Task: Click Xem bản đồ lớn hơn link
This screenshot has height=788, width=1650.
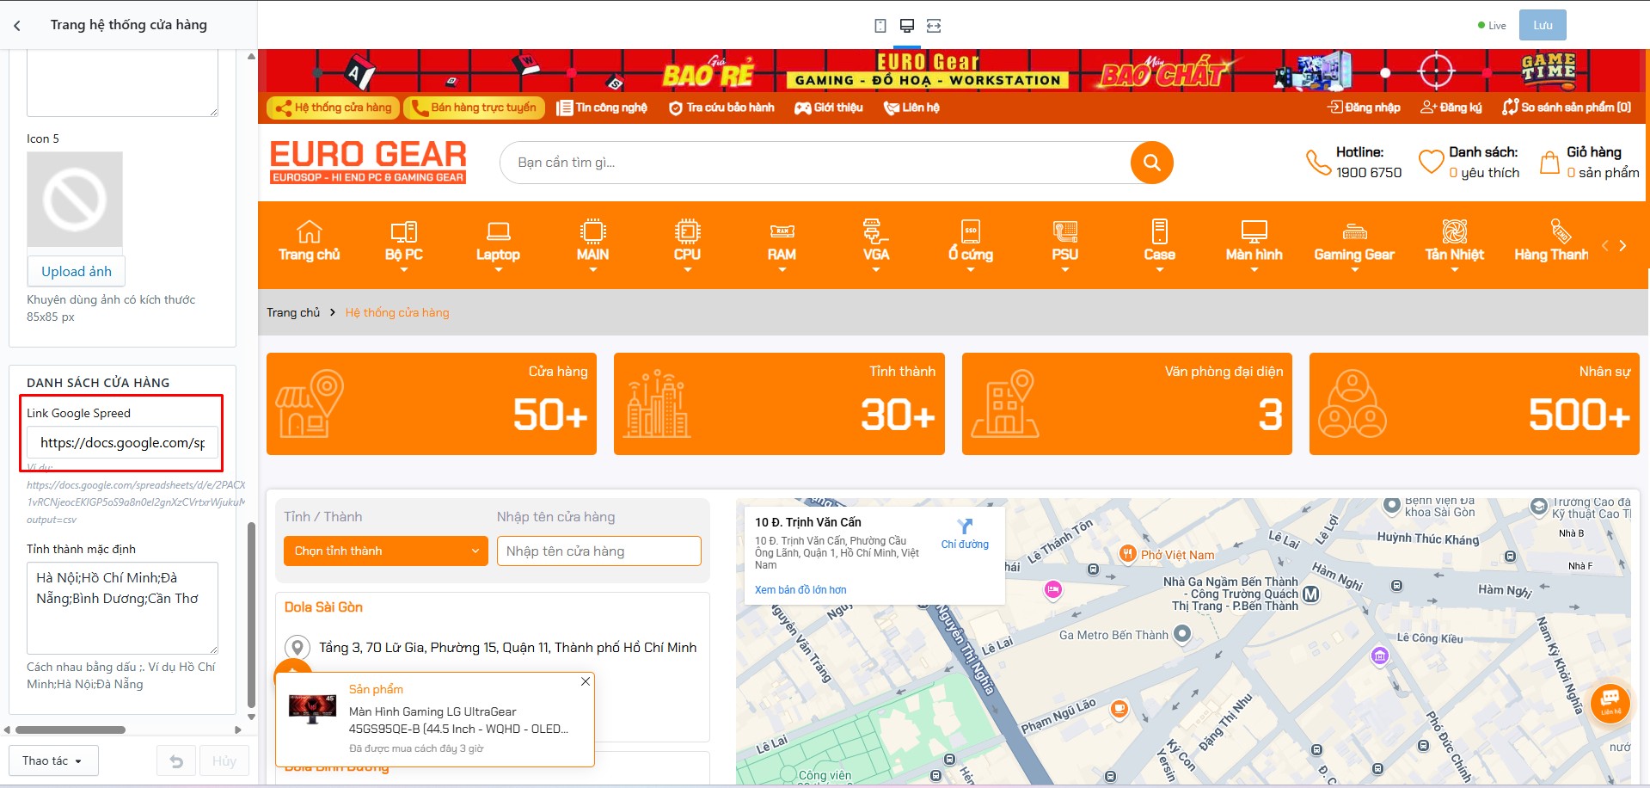Action: point(800,590)
